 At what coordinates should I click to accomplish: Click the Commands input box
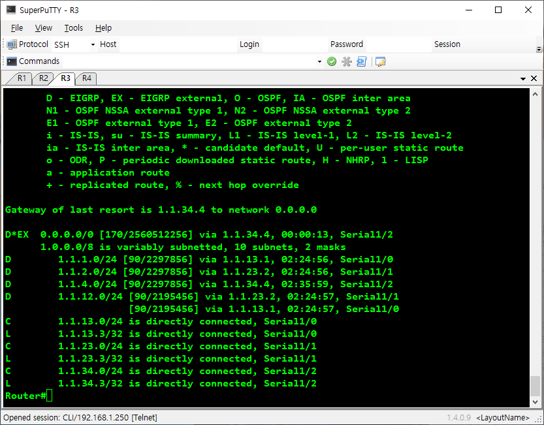click(188, 62)
